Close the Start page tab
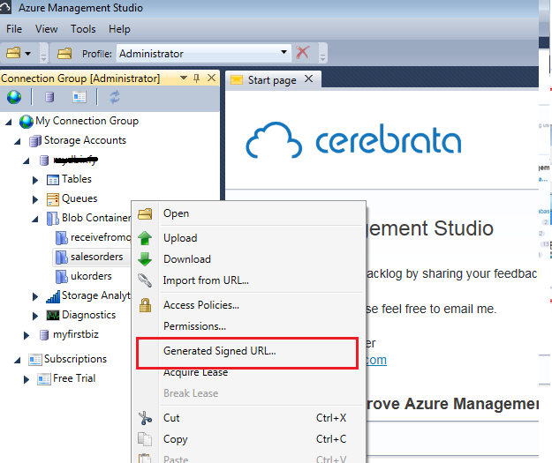 (x=308, y=78)
